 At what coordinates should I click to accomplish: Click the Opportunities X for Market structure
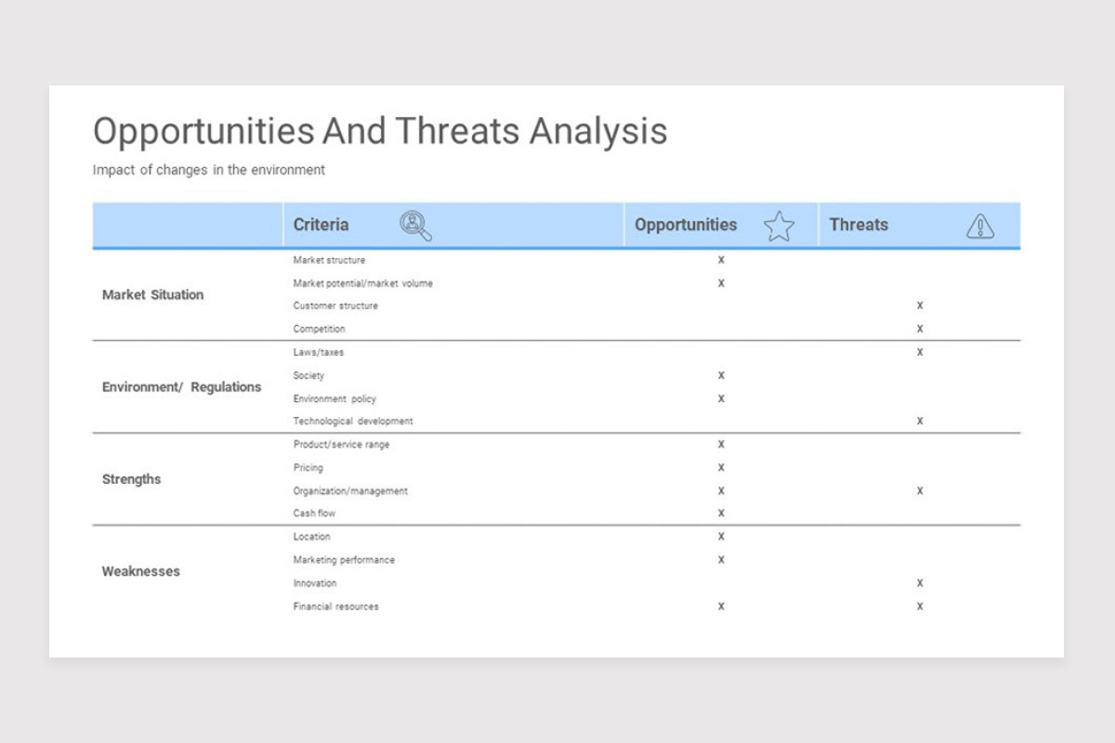click(721, 260)
